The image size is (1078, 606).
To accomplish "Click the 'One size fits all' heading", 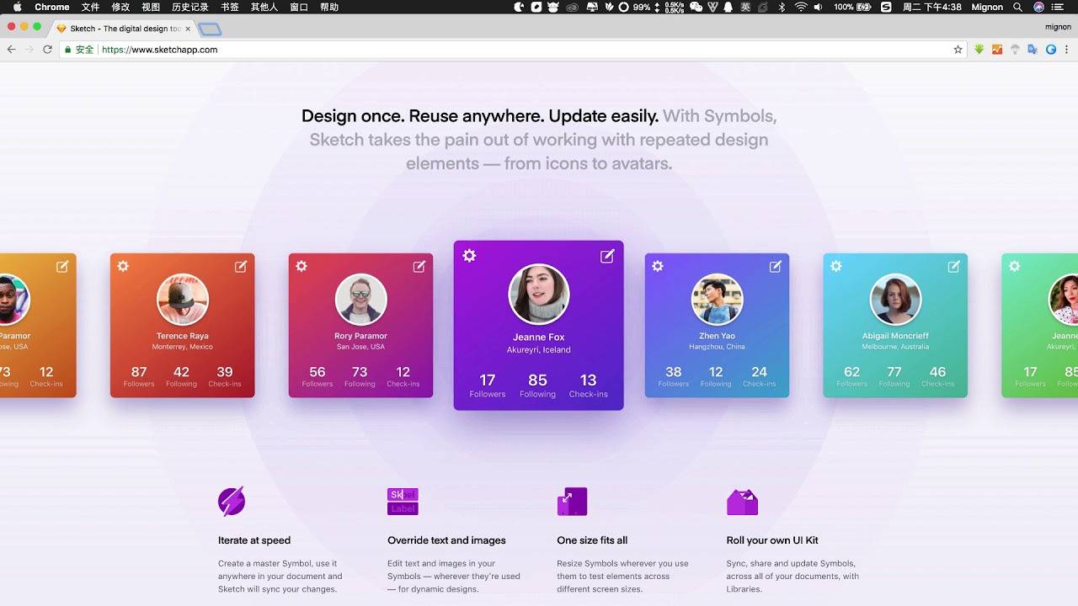I will tap(592, 540).
